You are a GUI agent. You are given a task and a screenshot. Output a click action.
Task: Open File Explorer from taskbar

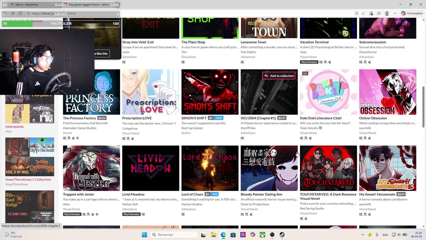click(213, 235)
